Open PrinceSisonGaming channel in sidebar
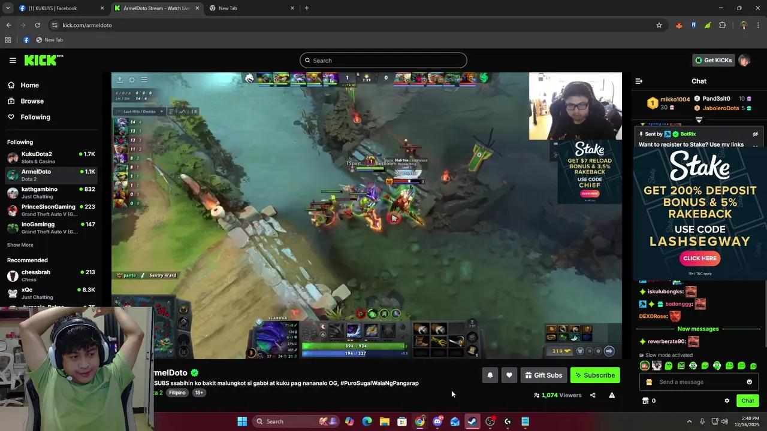 51,210
